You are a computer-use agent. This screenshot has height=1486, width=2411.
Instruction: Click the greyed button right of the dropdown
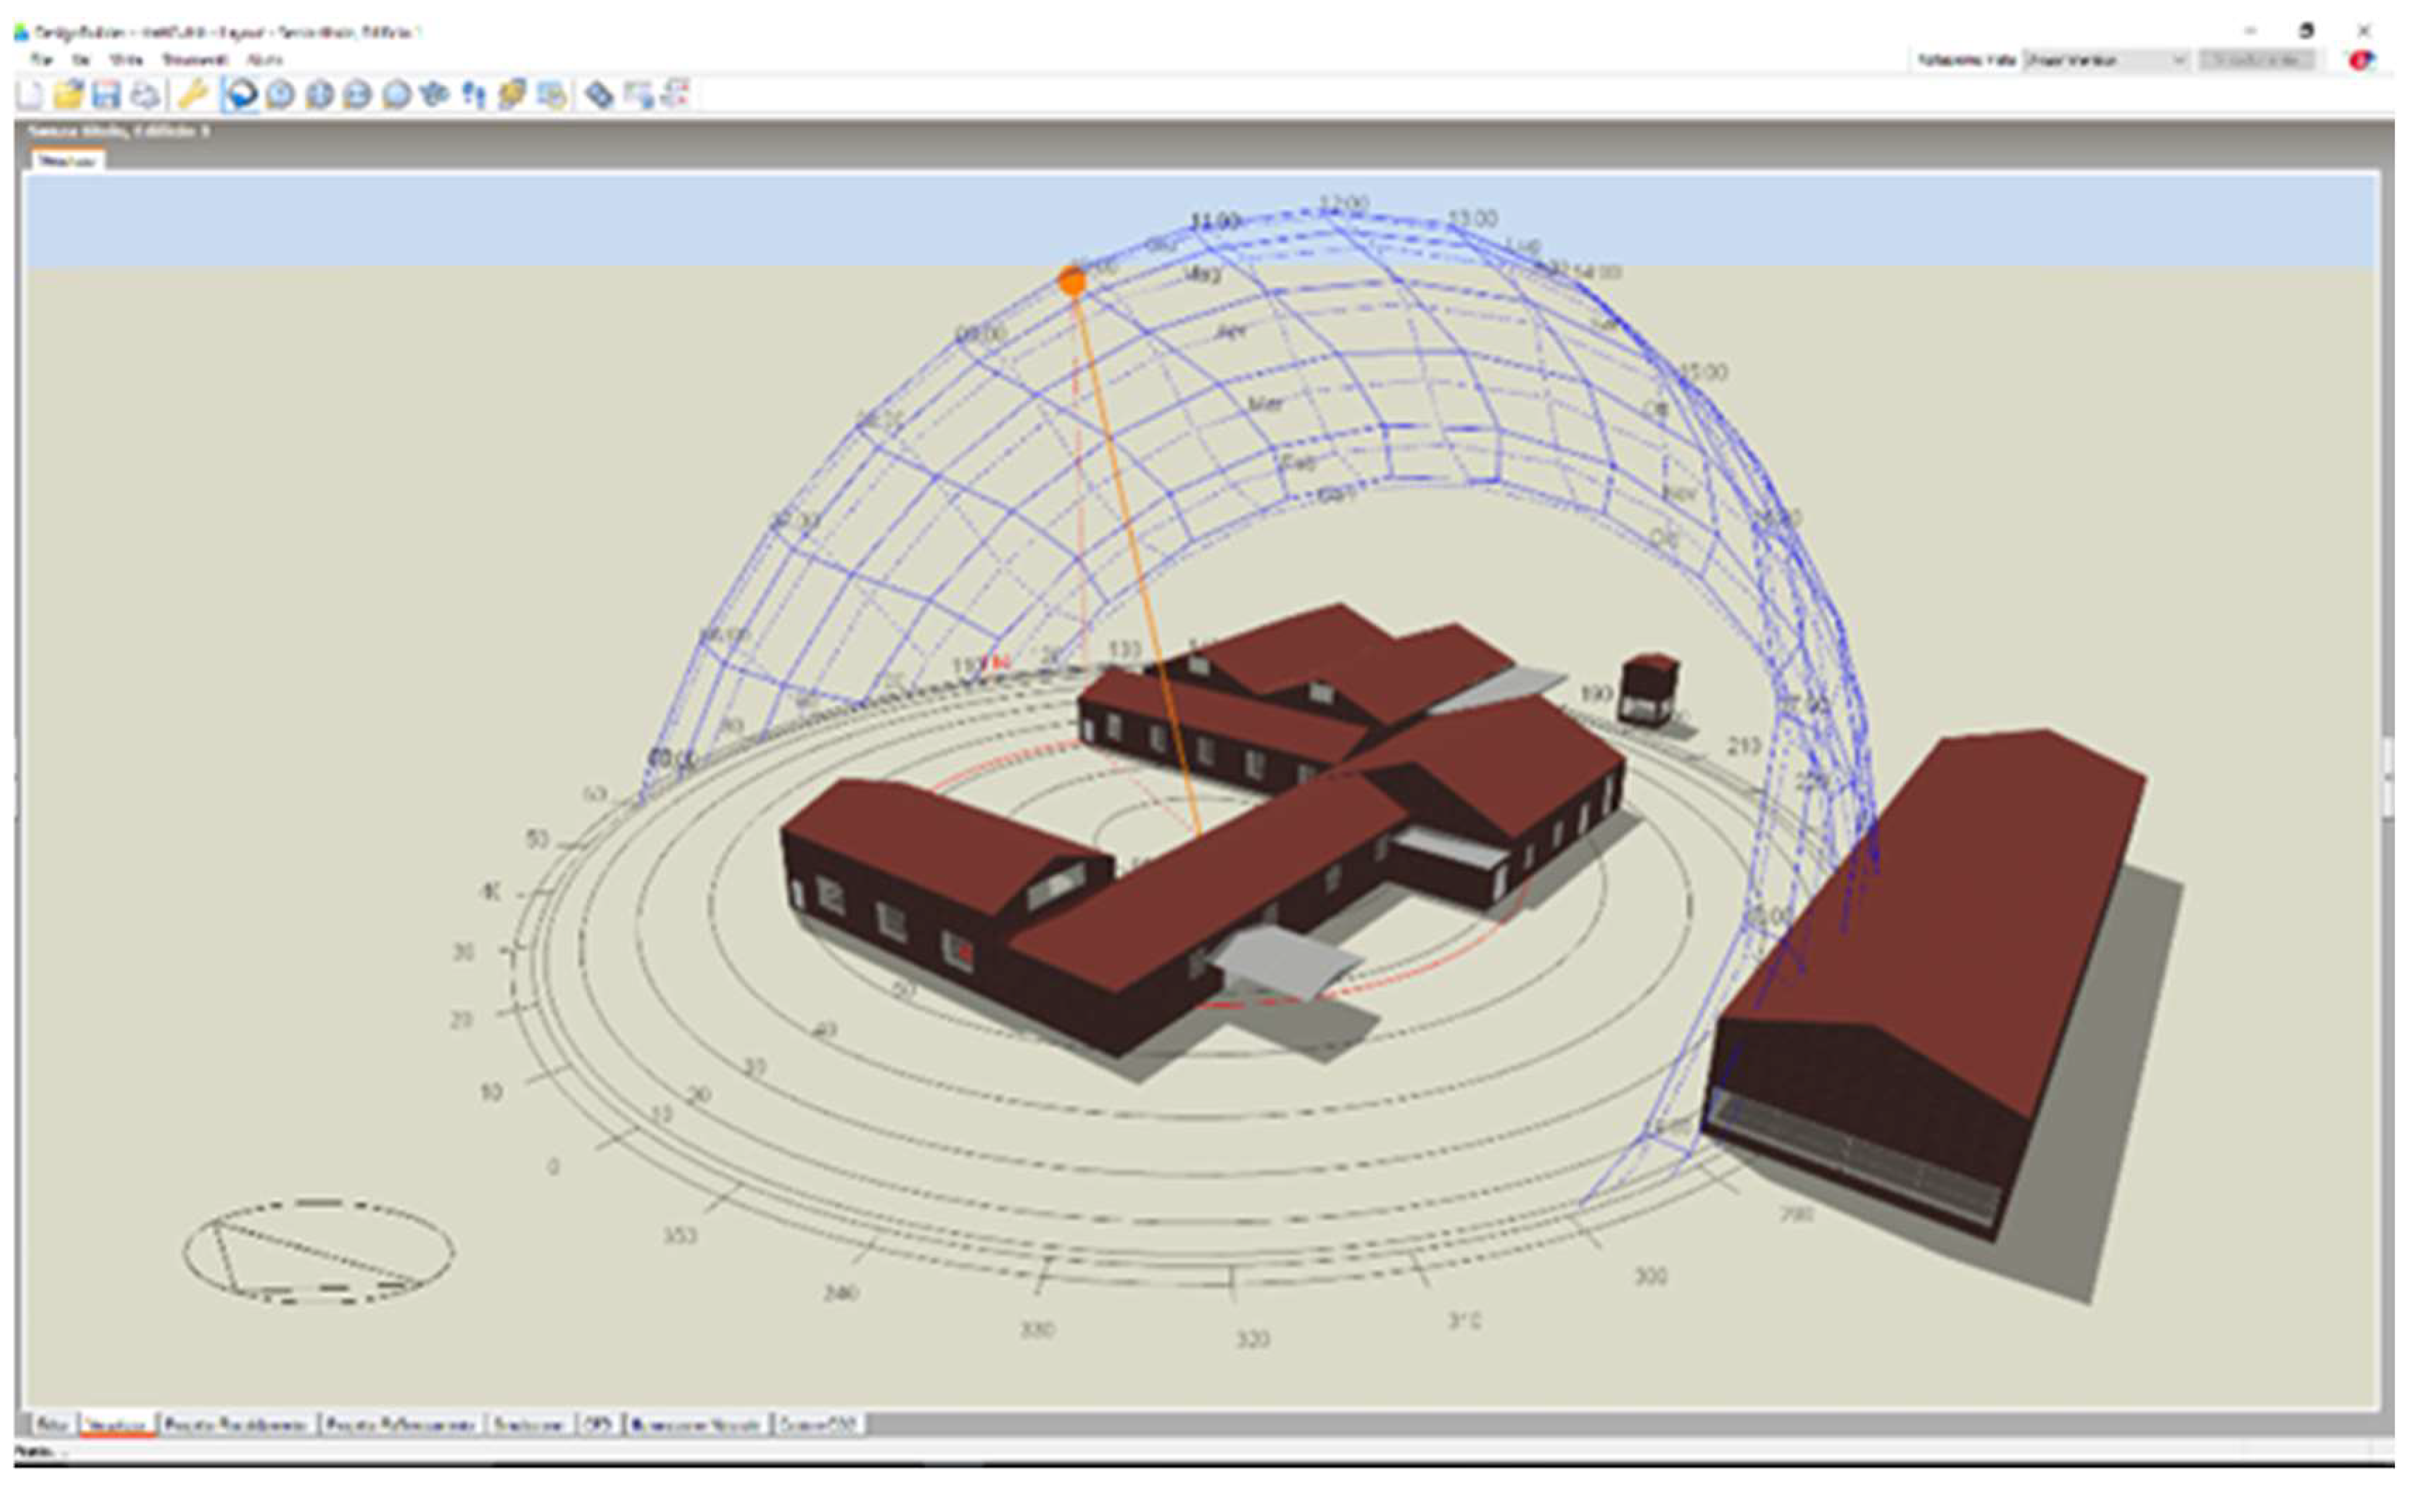tap(2257, 60)
